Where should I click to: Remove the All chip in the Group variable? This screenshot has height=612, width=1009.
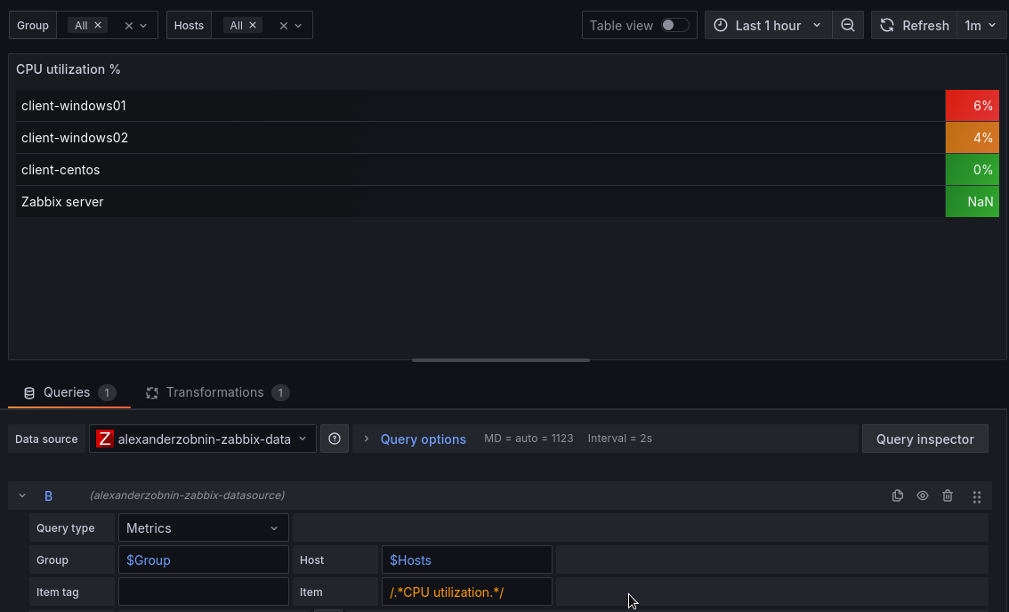tap(98, 25)
